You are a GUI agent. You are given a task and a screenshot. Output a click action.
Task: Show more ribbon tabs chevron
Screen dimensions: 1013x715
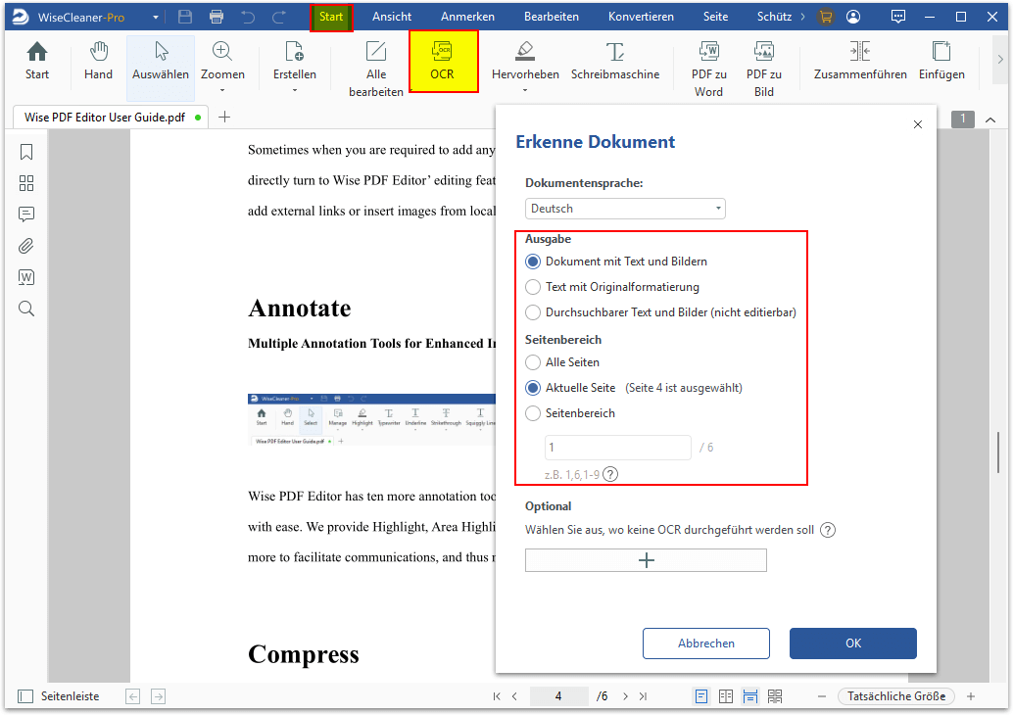[x=803, y=17]
